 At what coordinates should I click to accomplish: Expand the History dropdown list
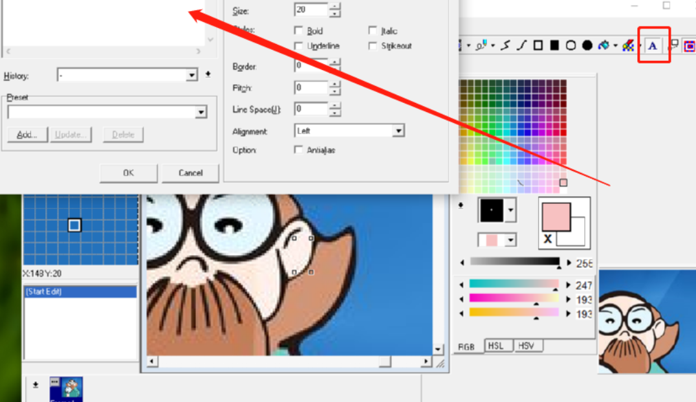click(x=191, y=75)
